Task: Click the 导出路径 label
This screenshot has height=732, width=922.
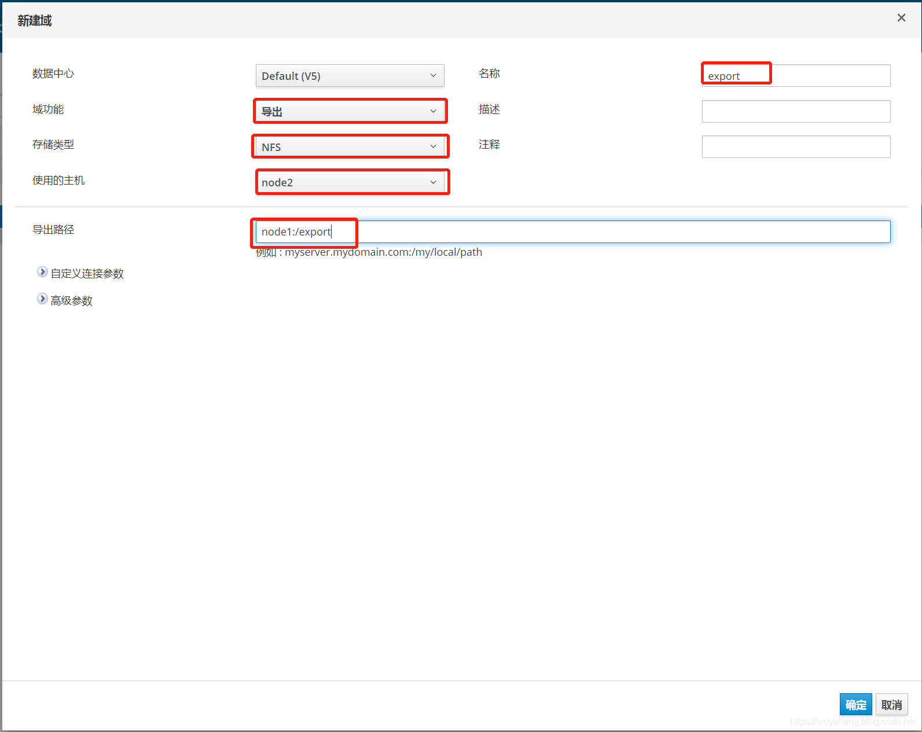Action: (x=53, y=230)
